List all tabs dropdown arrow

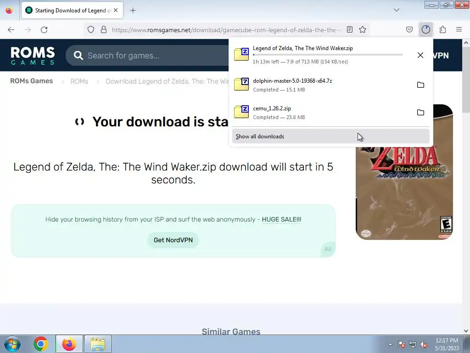click(397, 10)
